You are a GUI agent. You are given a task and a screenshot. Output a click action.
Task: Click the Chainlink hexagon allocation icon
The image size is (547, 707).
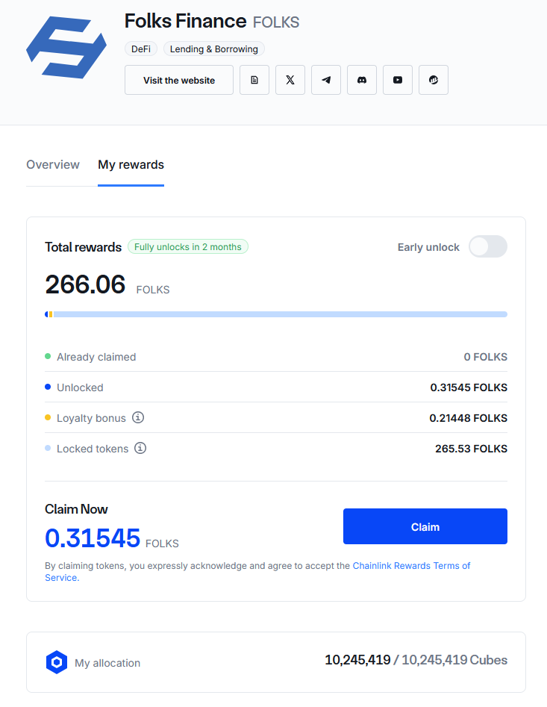[57, 662]
